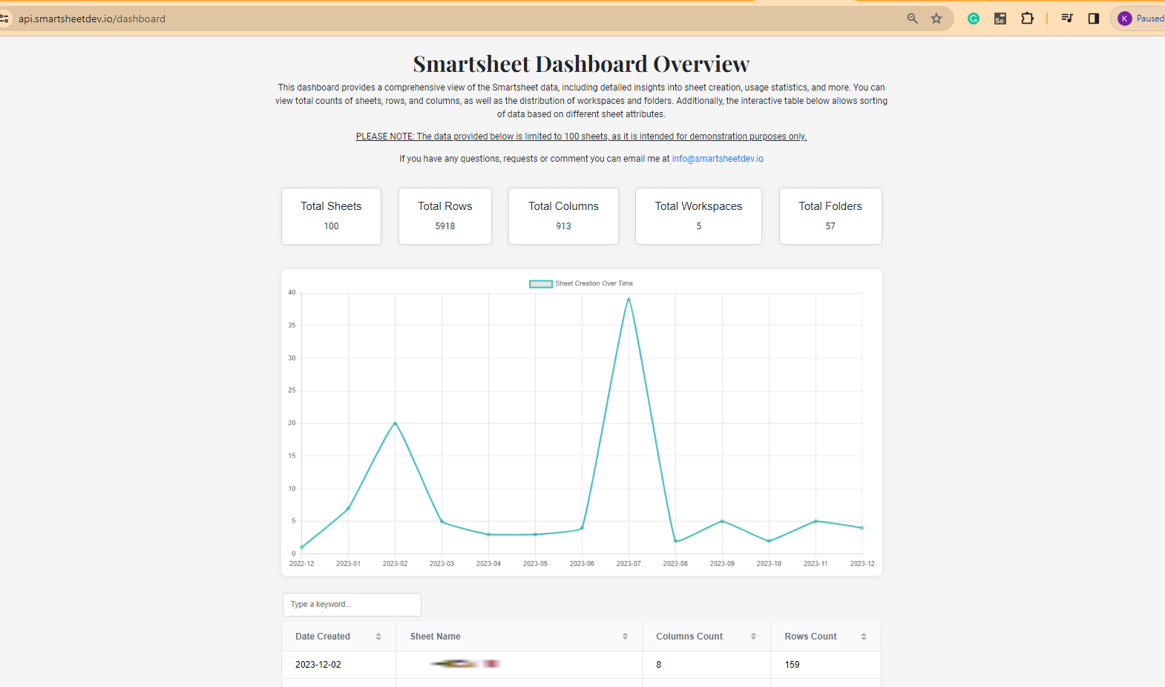Click the 'Sheet Creation Over Time' legend label
Viewport: 1165px width, 687px height.
[594, 283]
